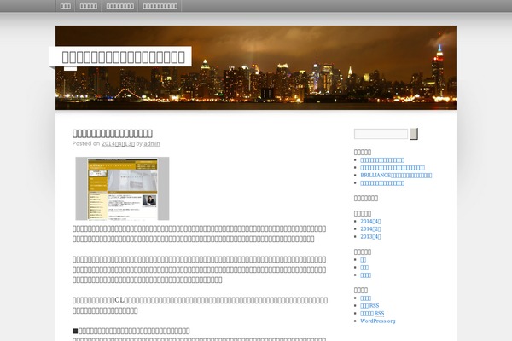The image size is (512, 341).
Task: Open the 2014 February archive link
Action: click(x=370, y=228)
